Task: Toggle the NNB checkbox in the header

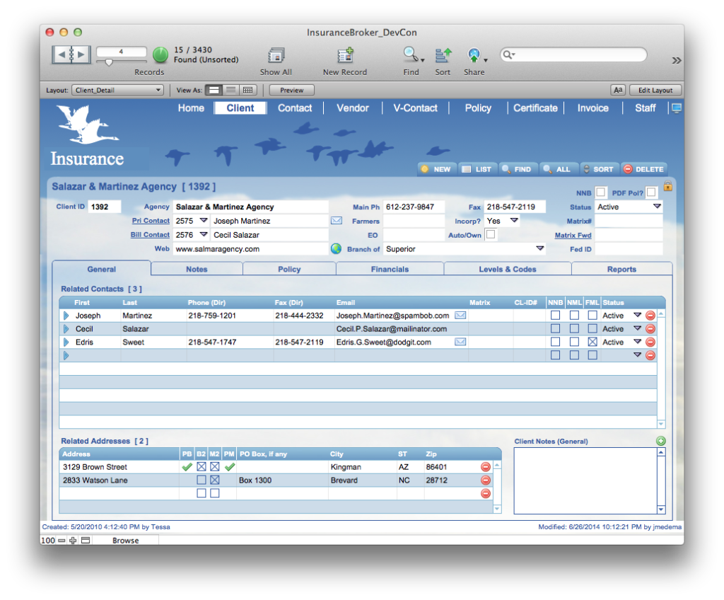Action: [600, 192]
